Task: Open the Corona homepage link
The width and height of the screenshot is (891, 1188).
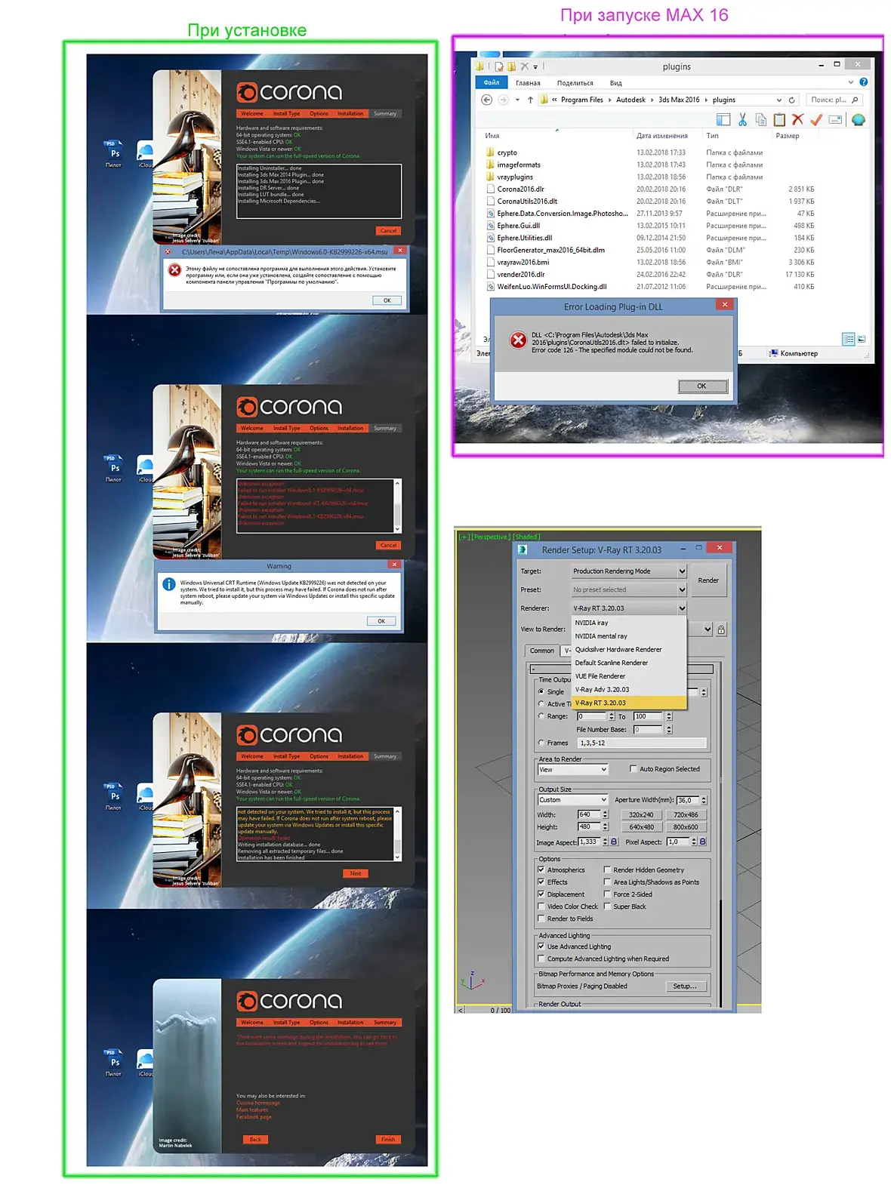Action: tap(258, 1103)
